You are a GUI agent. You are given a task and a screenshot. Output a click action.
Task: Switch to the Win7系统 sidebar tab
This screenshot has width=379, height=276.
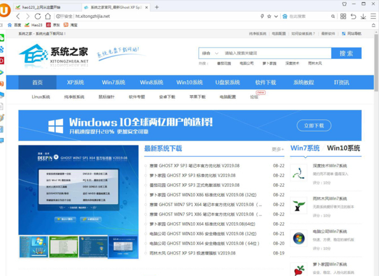coord(305,148)
